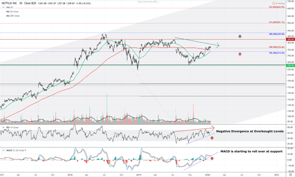Select the red down arrow in MACD pane
The image size is (295, 177).
(x=212, y=159)
